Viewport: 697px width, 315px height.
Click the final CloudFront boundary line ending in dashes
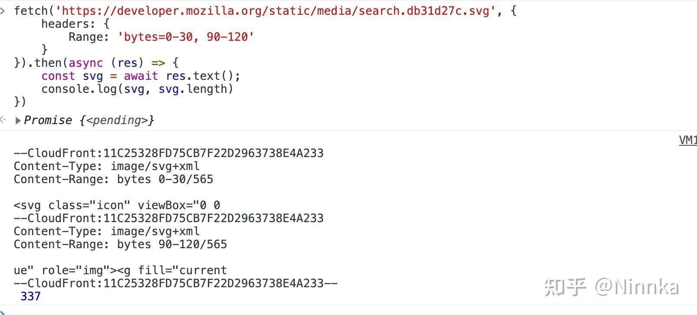point(175,283)
